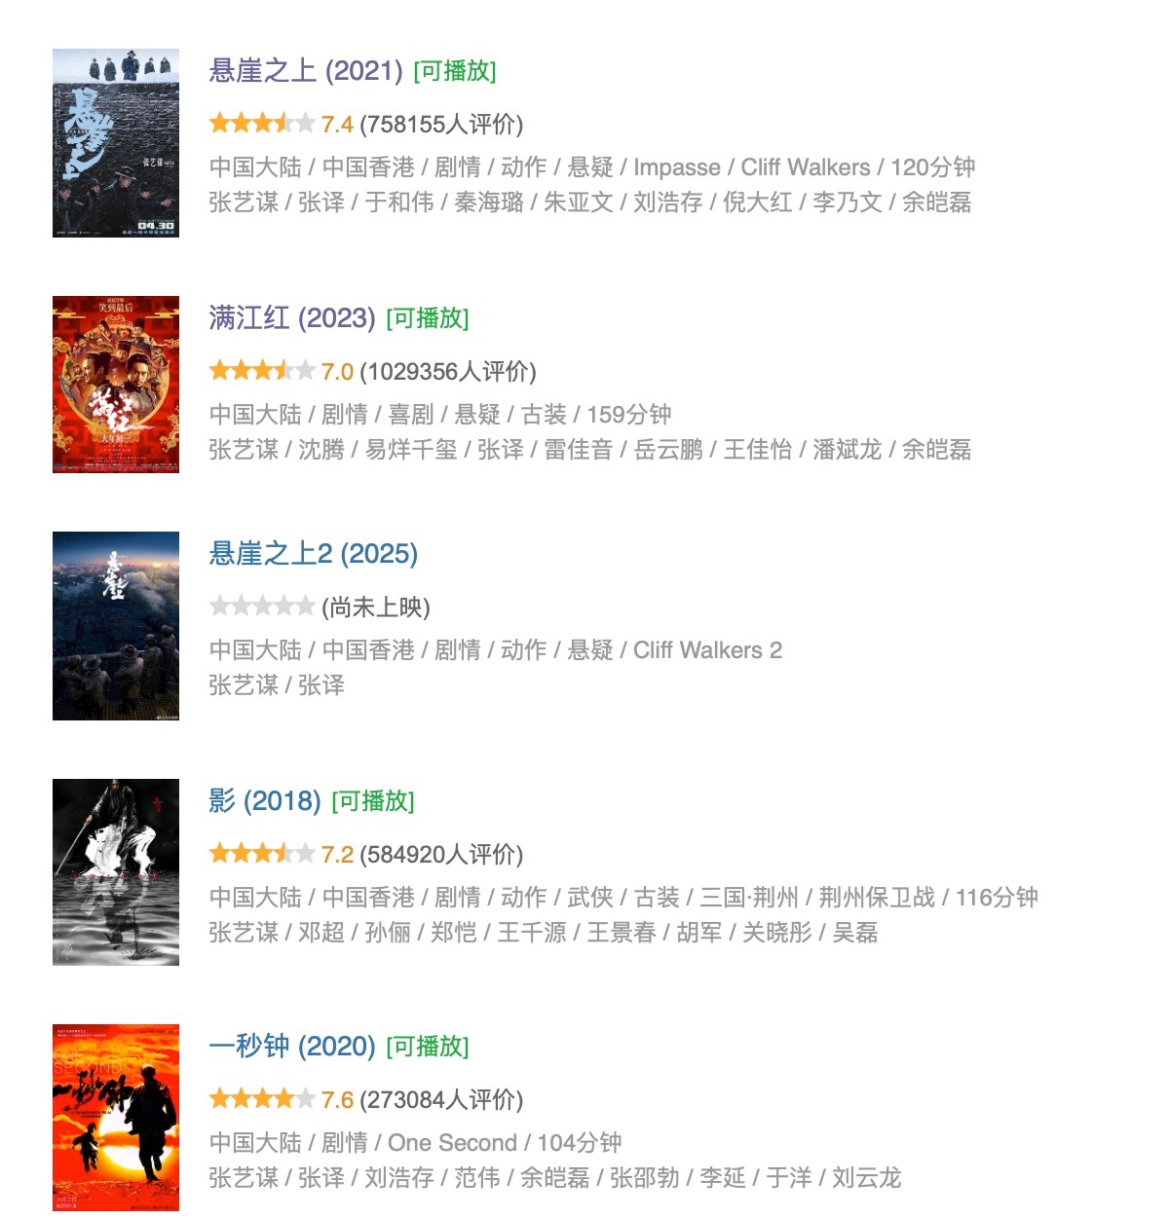
Task: Click the 悬崖之上 2021 poster thumbnail
Action: tap(116, 142)
